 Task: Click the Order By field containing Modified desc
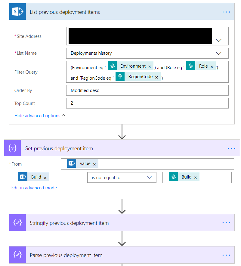(147, 90)
